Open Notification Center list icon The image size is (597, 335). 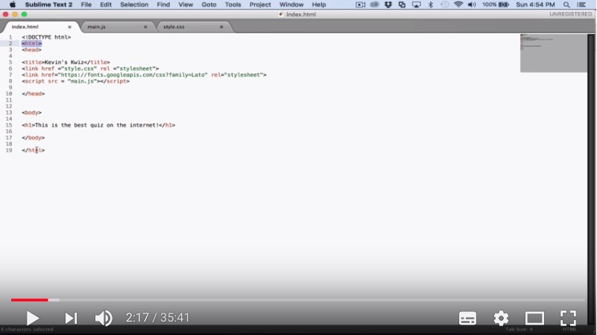pos(581,4)
